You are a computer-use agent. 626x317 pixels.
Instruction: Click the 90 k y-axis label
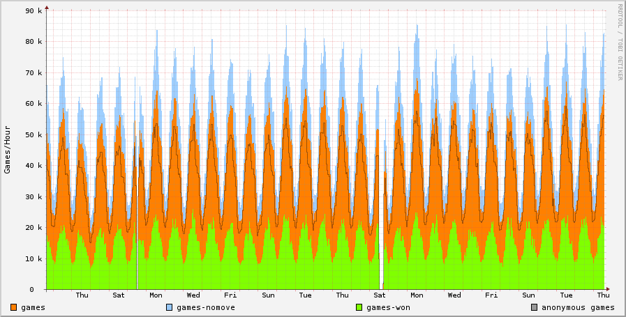coord(33,11)
